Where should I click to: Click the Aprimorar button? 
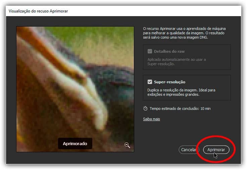click(216, 150)
